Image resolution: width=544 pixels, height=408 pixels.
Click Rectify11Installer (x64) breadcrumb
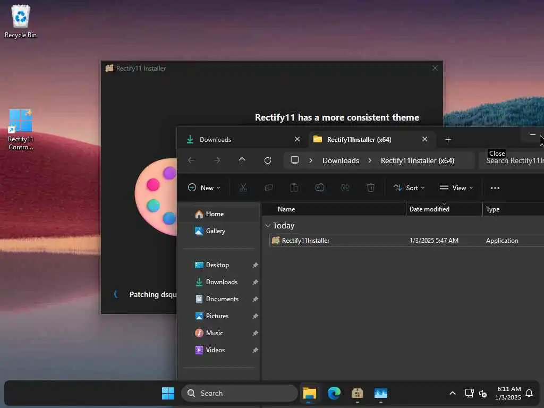[418, 160]
